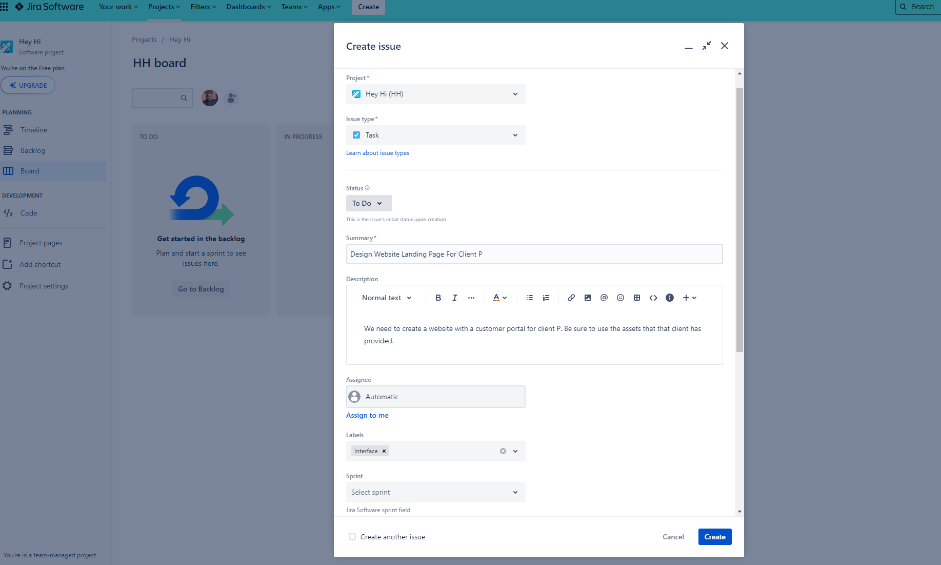Expand the Issue type dropdown Task
The width and height of the screenshot is (941, 565).
coord(435,135)
